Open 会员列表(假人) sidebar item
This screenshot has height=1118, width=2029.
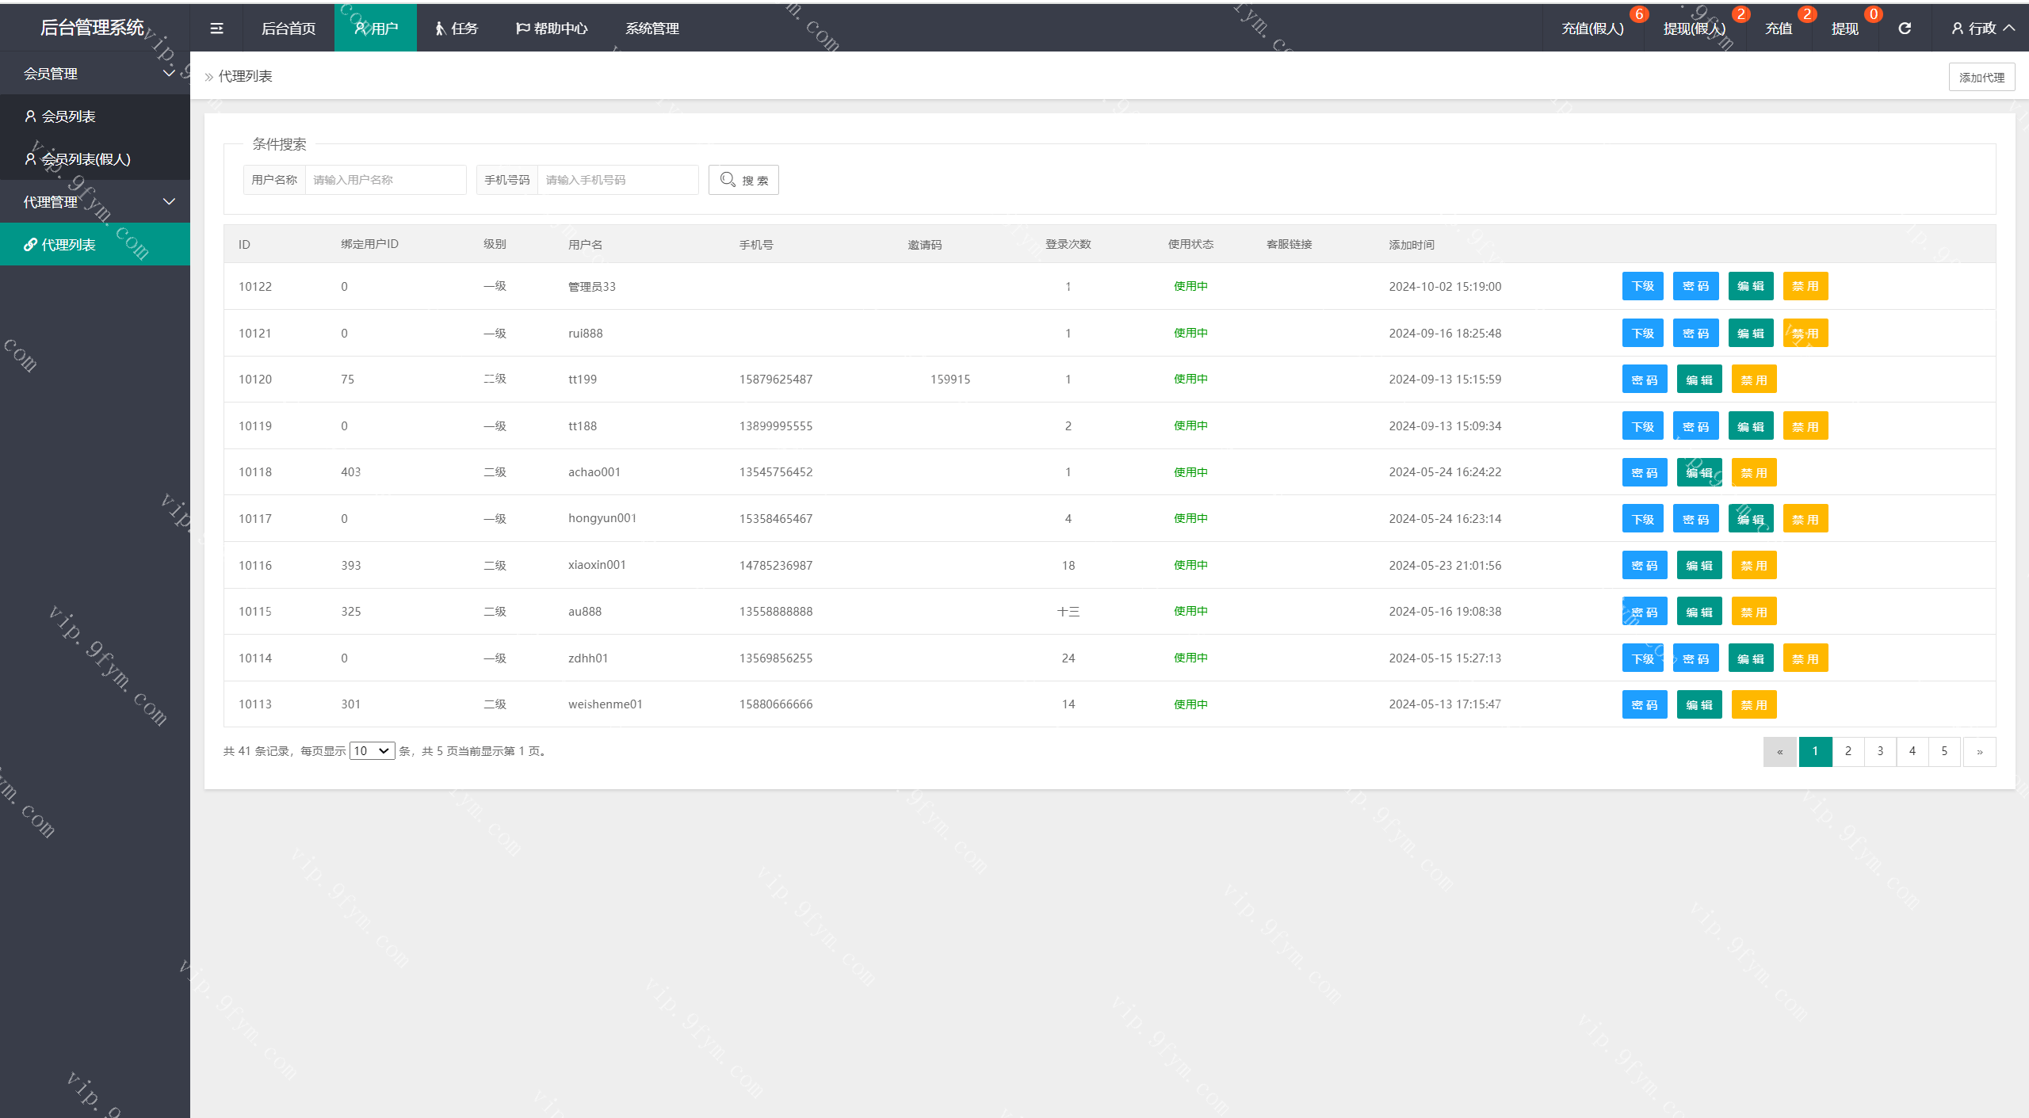[86, 159]
